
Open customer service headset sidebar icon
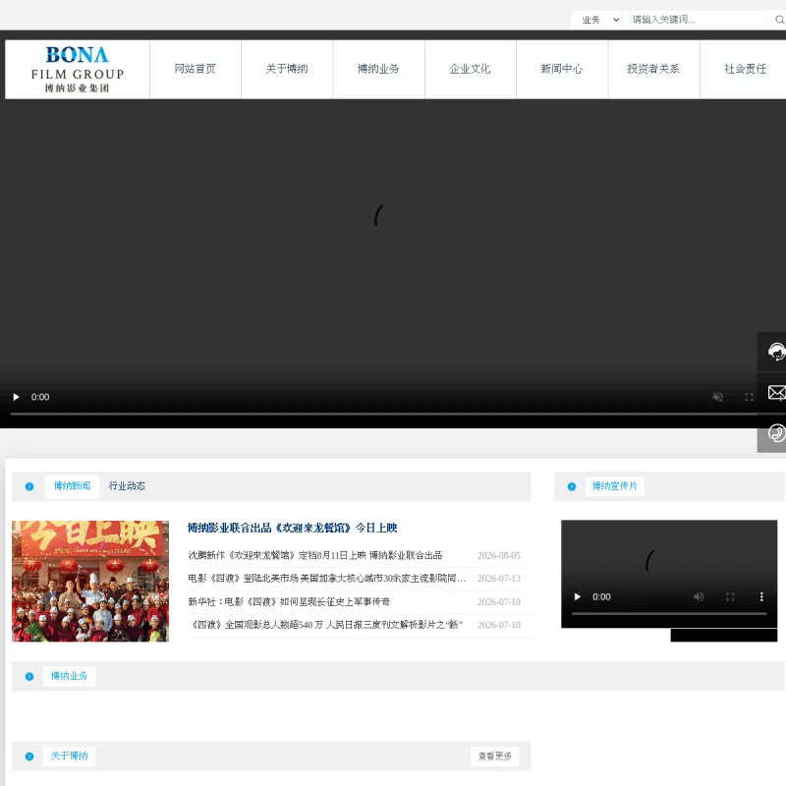click(776, 352)
